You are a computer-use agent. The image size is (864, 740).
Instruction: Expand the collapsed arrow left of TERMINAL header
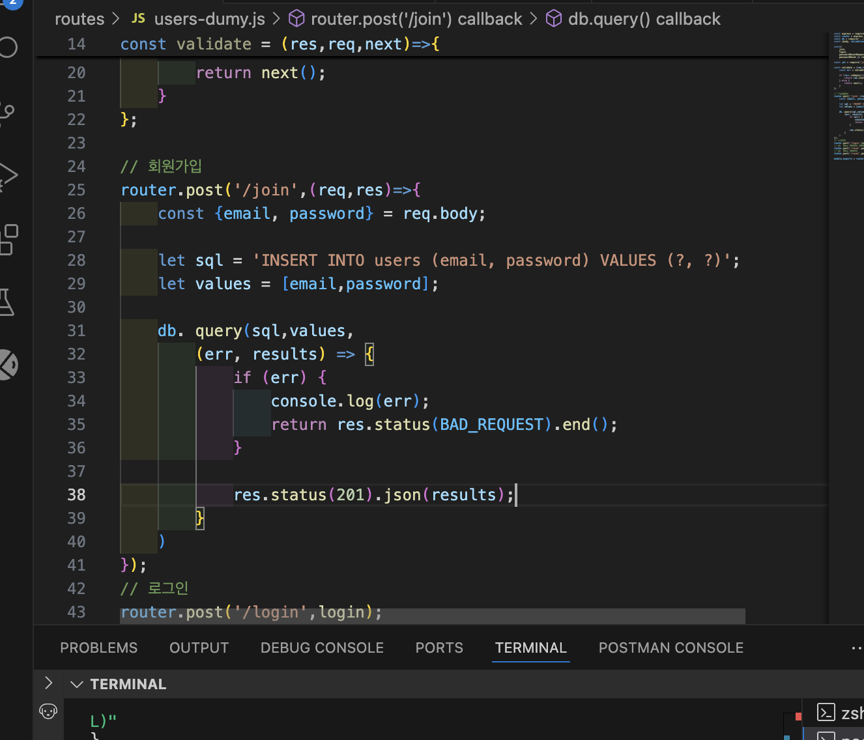(x=48, y=683)
